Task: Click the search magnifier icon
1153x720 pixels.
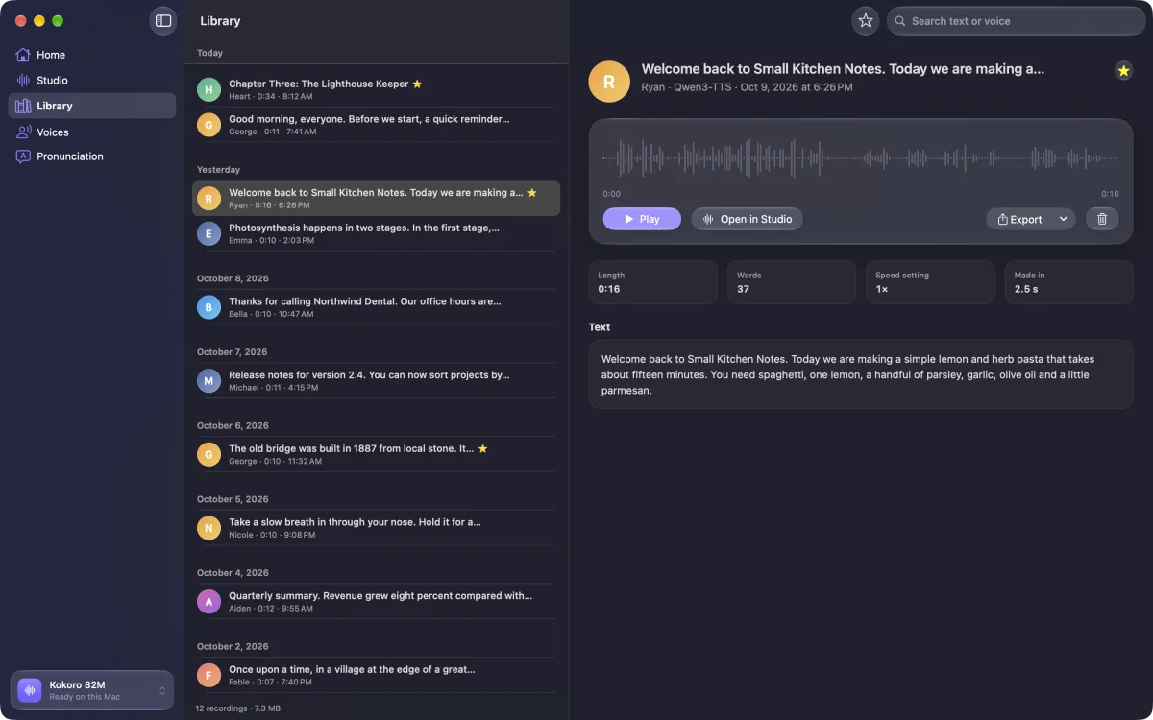Action: pyautogui.click(x=900, y=21)
